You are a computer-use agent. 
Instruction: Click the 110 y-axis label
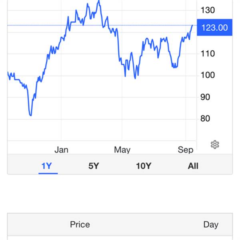(208, 54)
